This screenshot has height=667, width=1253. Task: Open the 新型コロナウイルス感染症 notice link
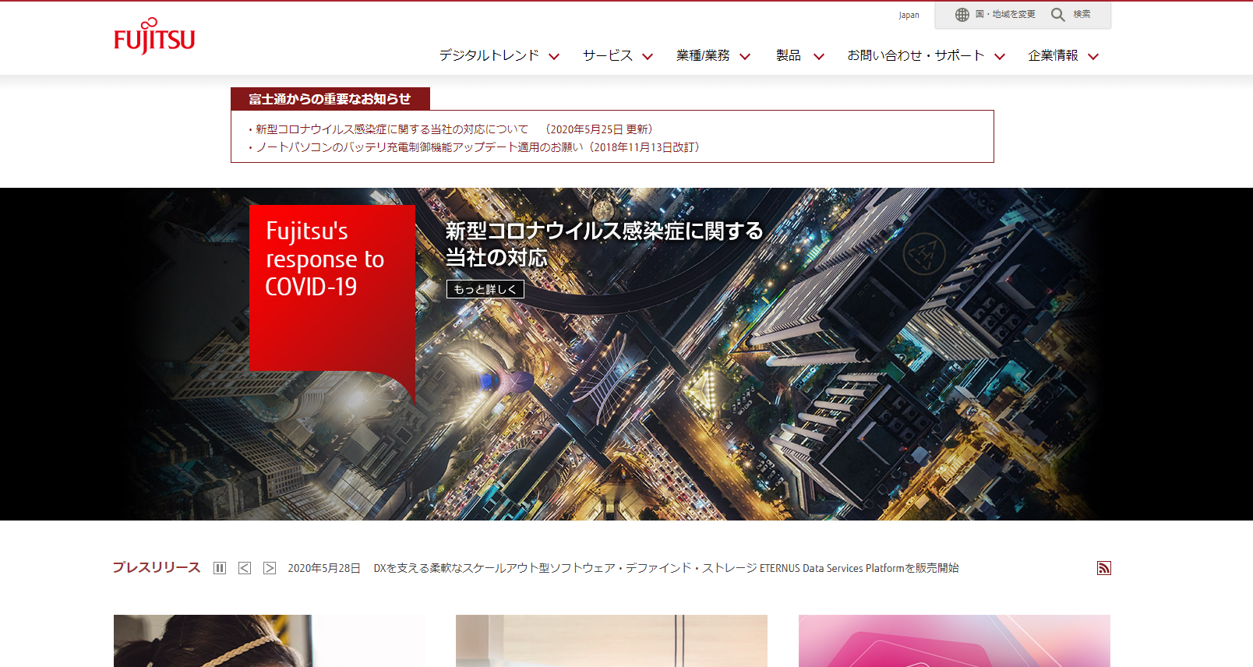[x=392, y=129]
